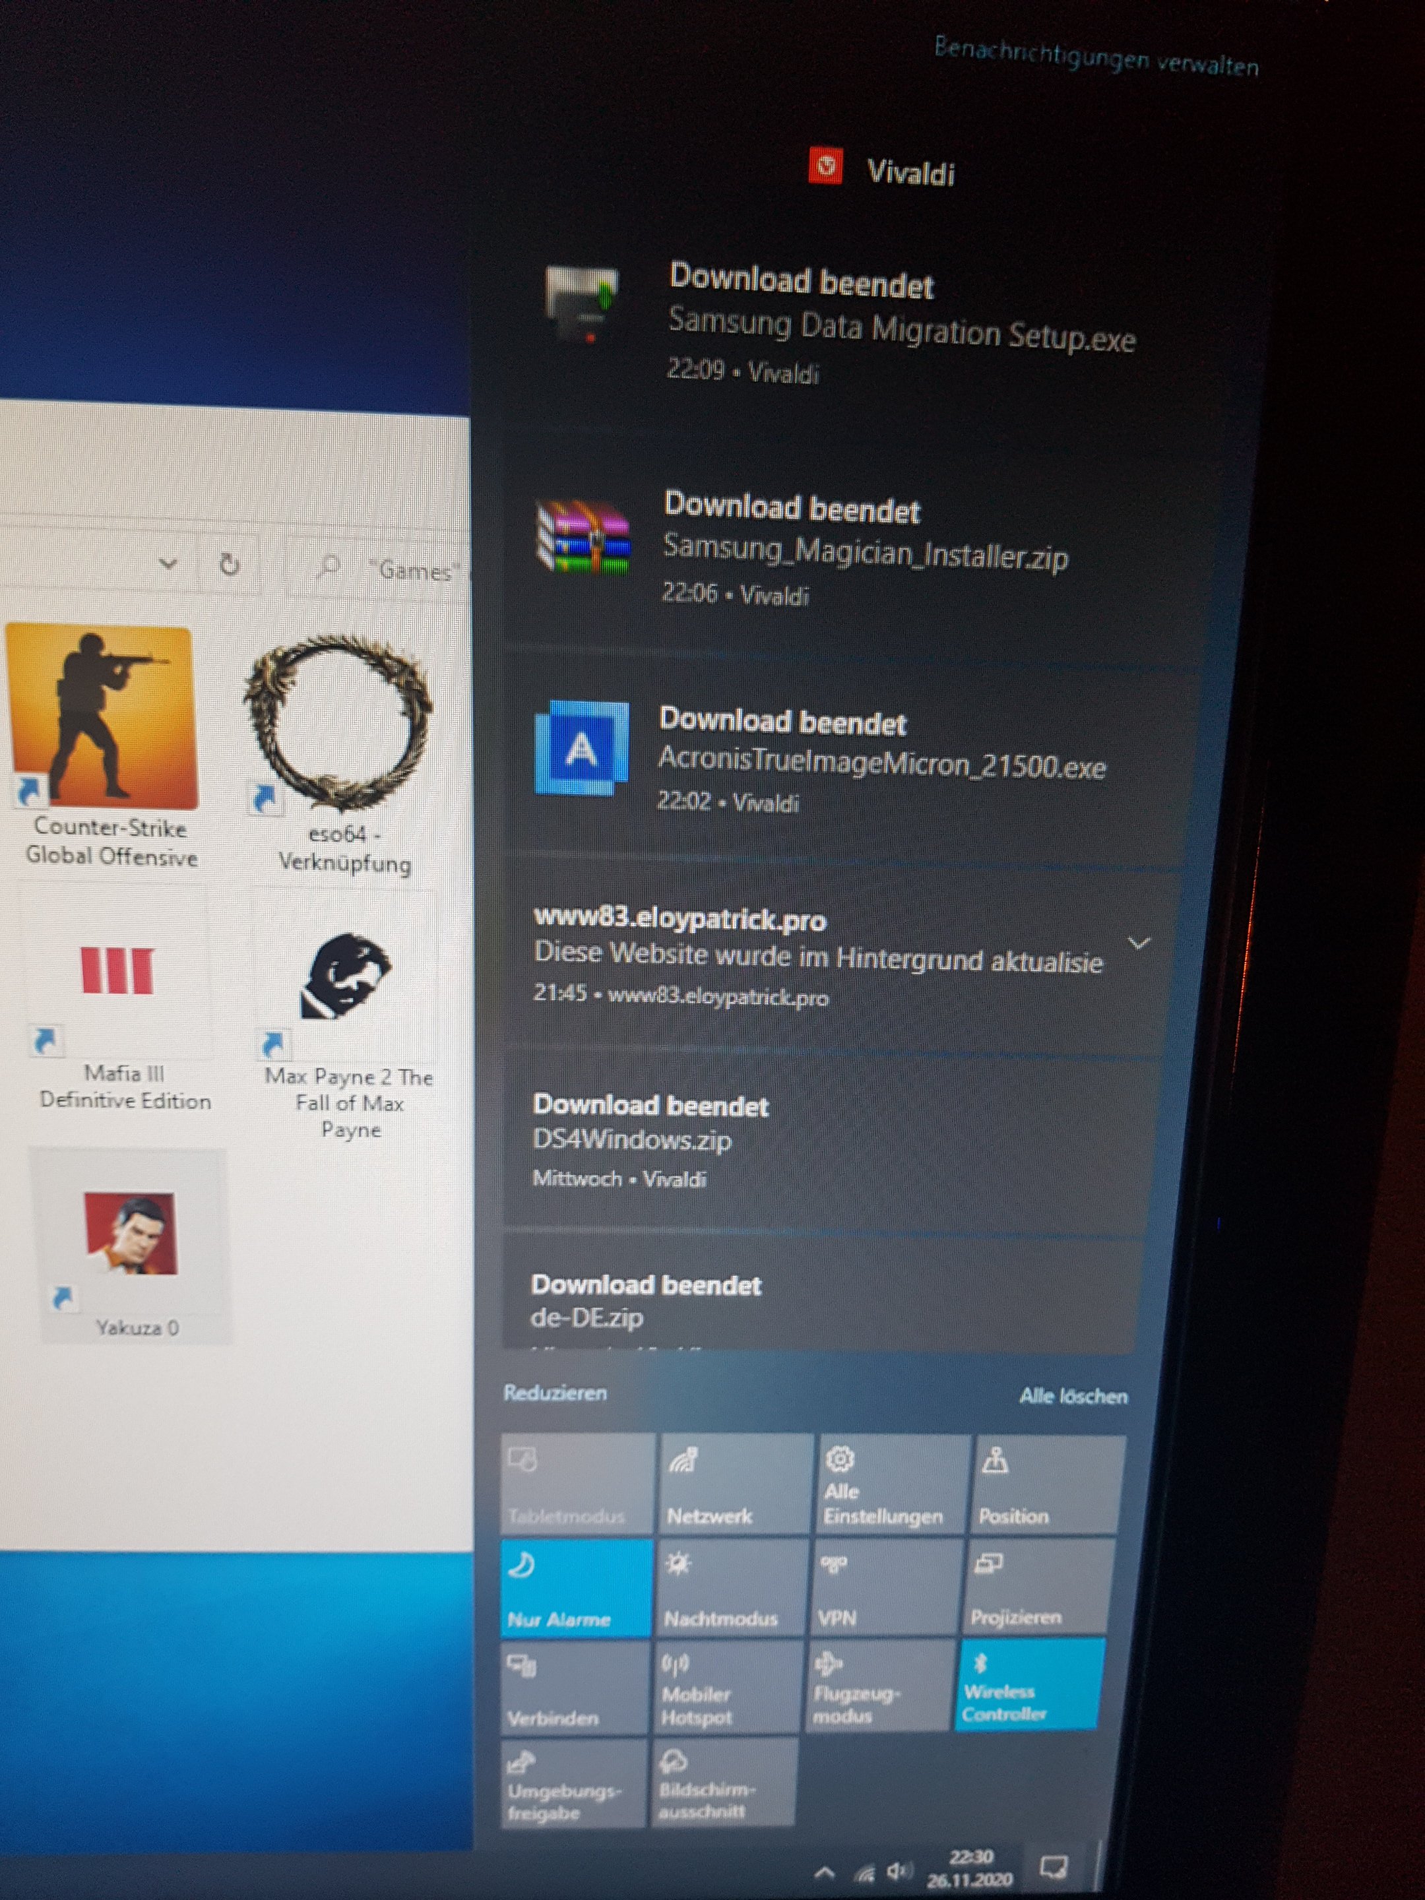Viewport: 1425px width, 1900px height.
Task: Collapse quick actions with Reduzieren
Action: pyautogui.click(x=555, y=1393)
